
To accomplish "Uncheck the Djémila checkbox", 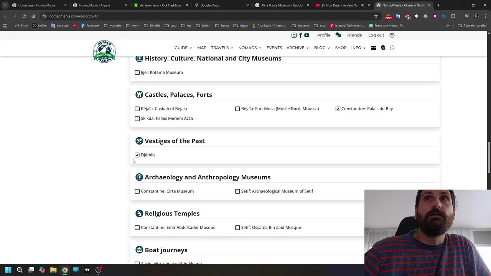I will 137,155.
